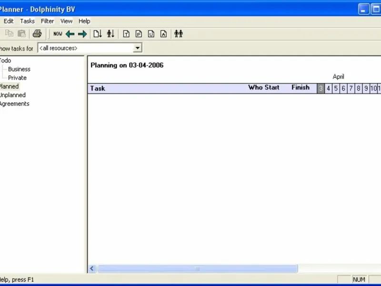Screen dimensions: 381x286
Task: Click day 4 in the April calendar
Action: pyautogui.click(x=328, y=89)
